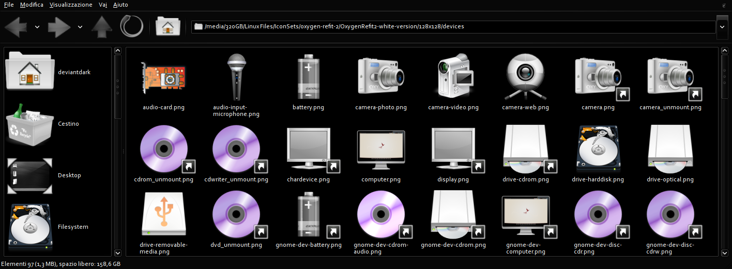Viewport: 732px width, 269px height.
Task: Click the status bar text 'Elementi 97'
Action: click(x=17, y=263)
